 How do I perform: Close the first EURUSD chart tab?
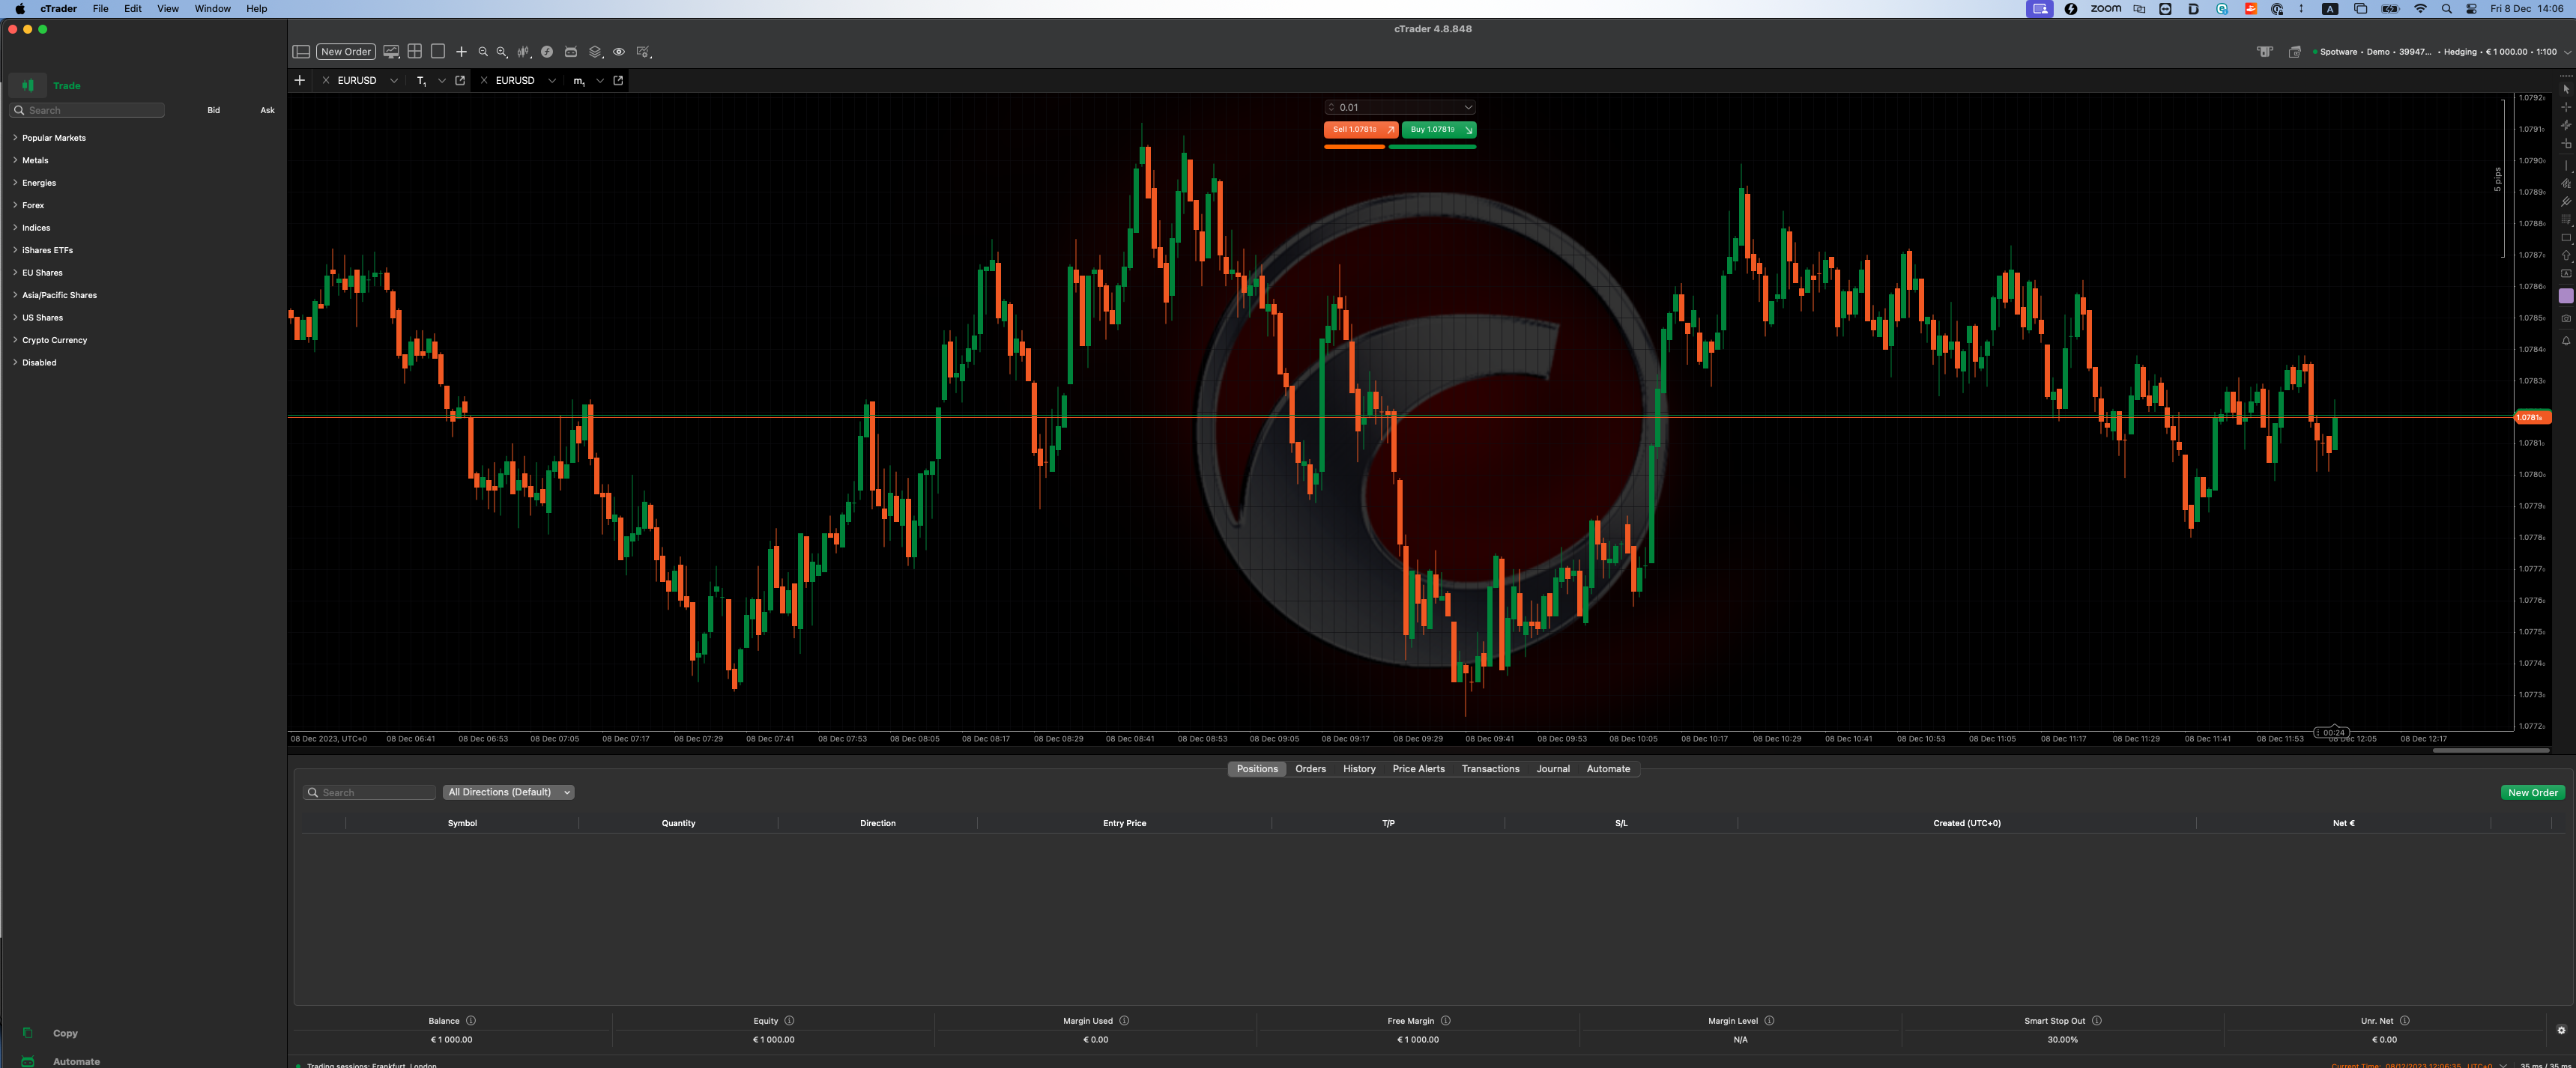pos(325,80)
